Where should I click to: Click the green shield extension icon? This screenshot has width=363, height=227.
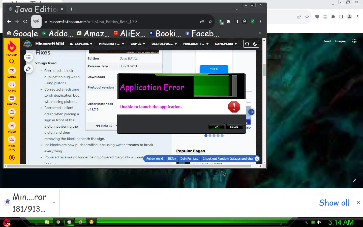253,21
